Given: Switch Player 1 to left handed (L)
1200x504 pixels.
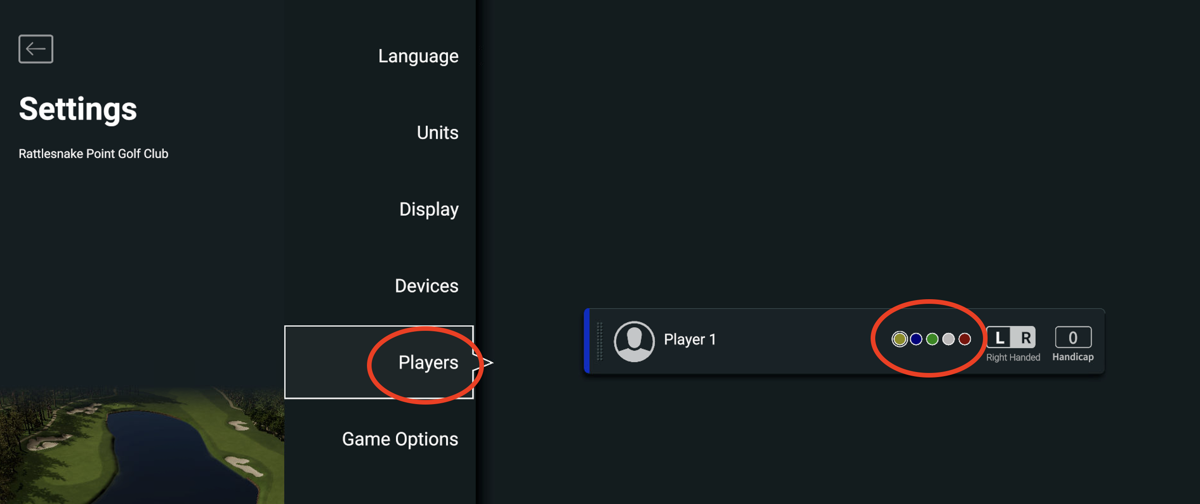Looking at the screenshot, I should click(x=999, y=338).
